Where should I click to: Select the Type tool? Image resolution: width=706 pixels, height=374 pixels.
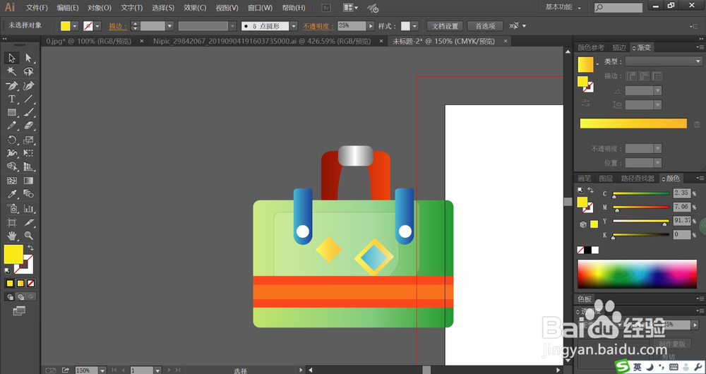tap(12, 99)
